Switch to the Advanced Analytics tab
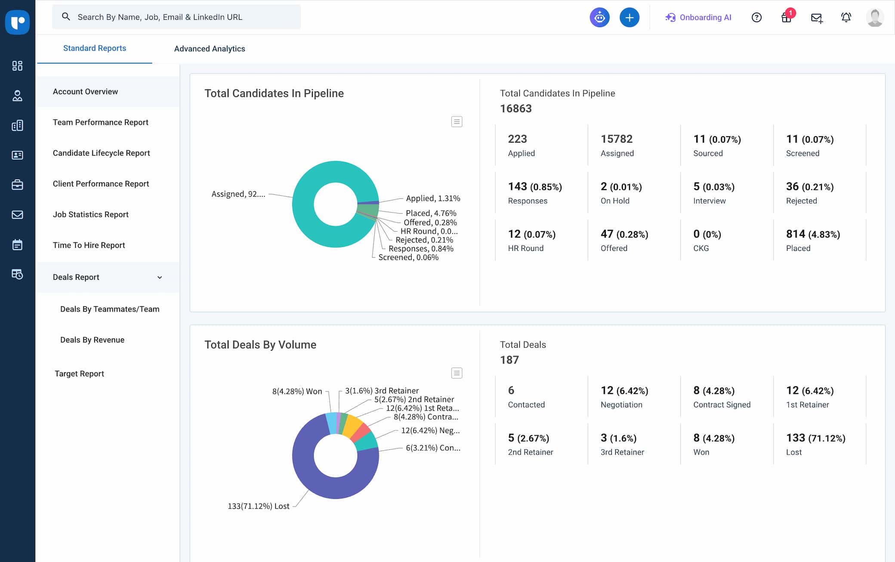The width and height of the screenshot is (895, 562). pyautogui.click(x=210, y=49)
